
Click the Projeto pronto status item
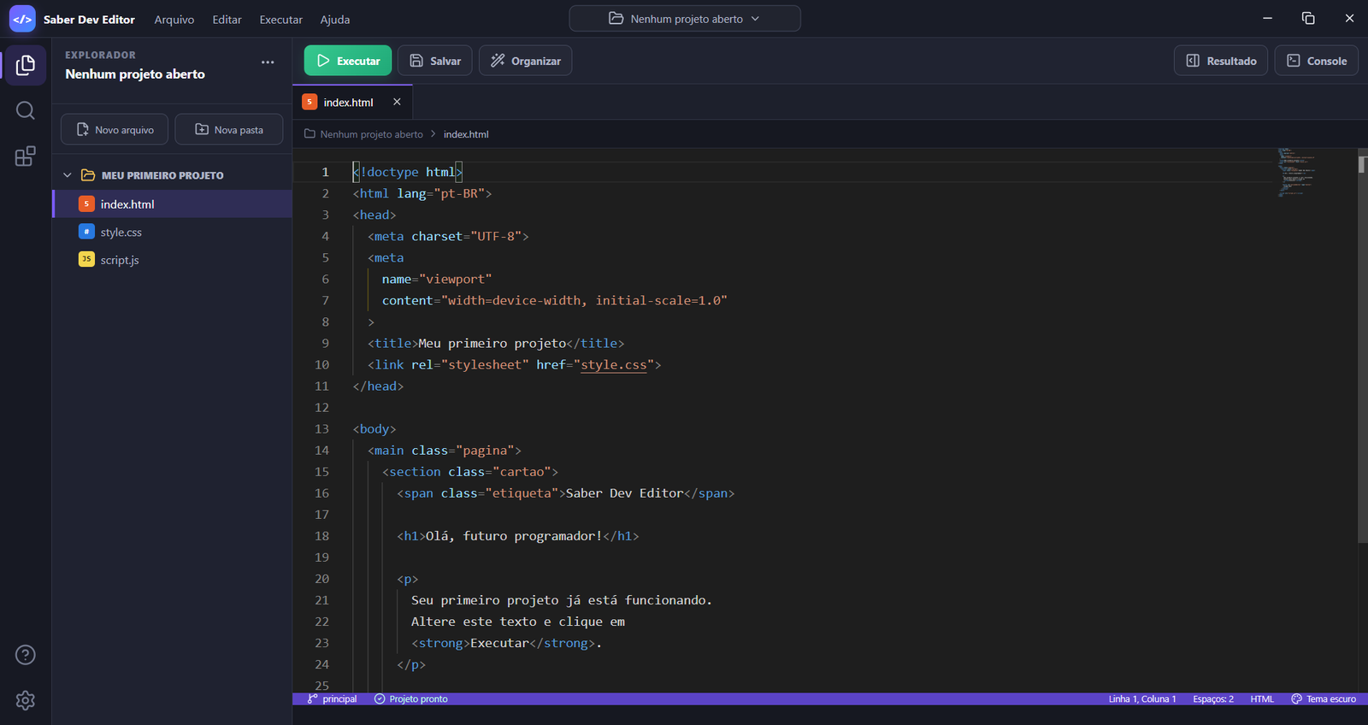(411, 699)
